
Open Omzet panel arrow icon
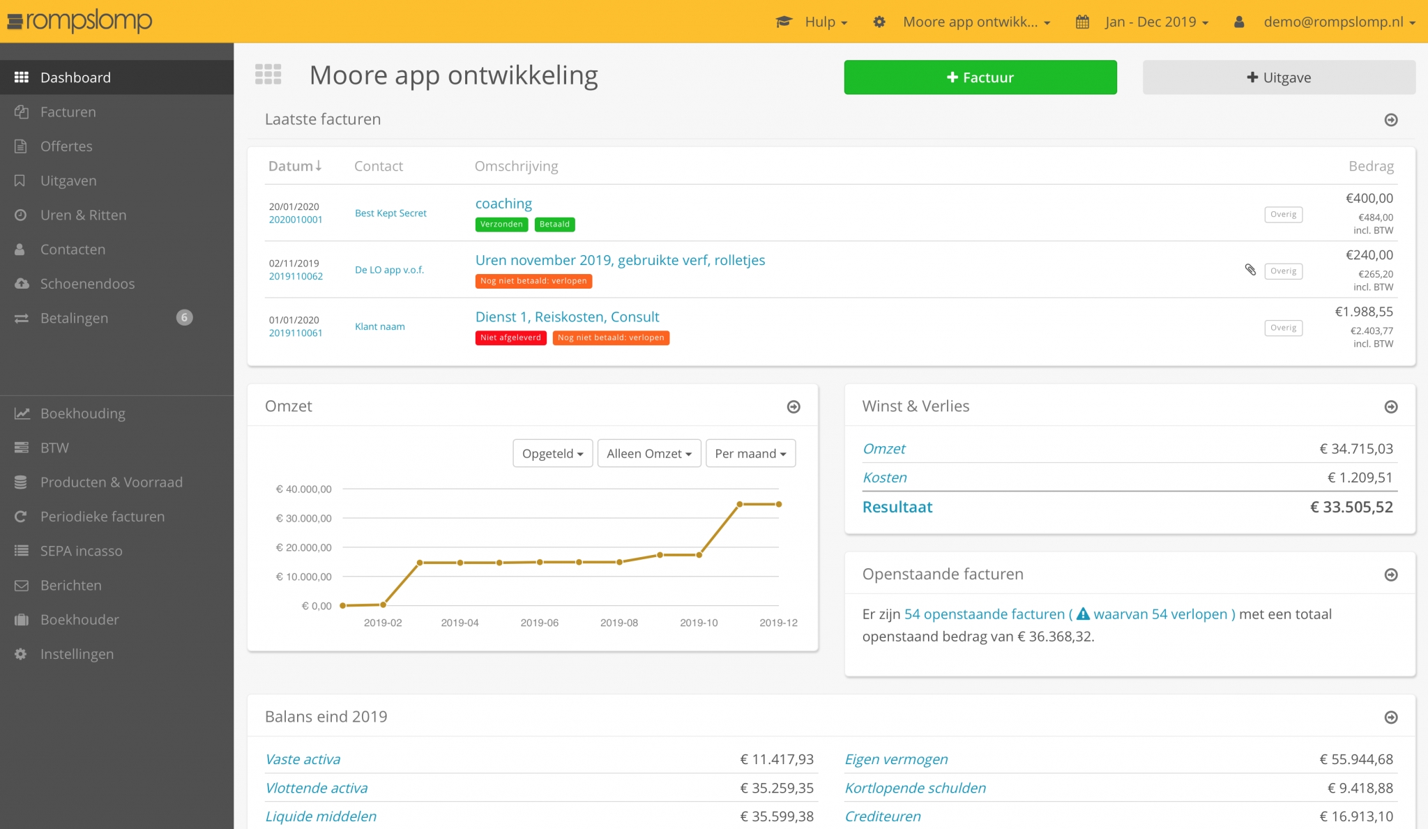[793, 406]
